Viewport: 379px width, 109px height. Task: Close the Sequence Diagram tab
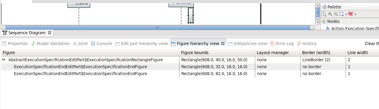50,33
